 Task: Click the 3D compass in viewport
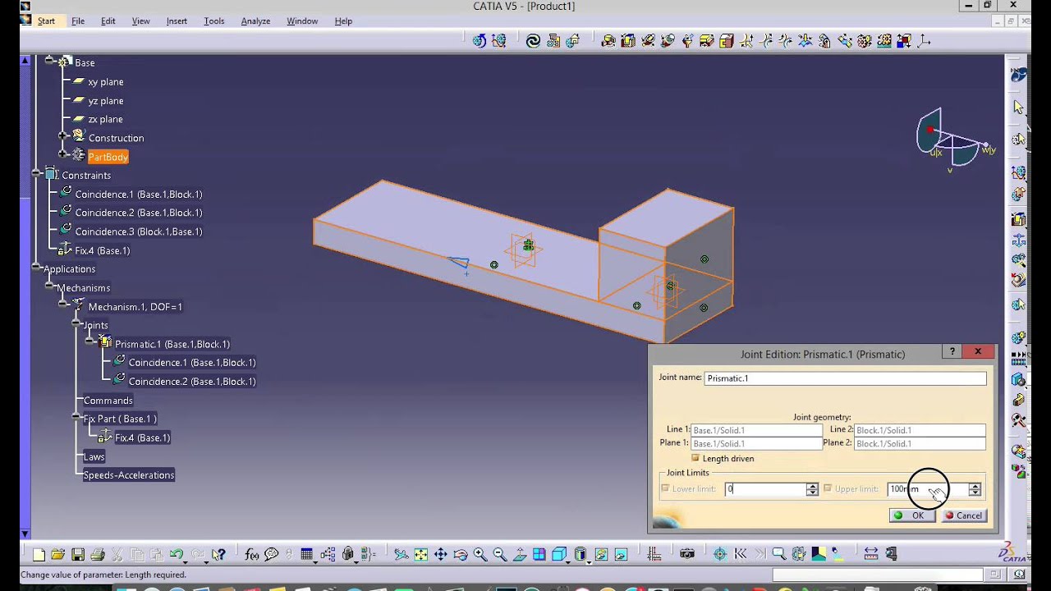(x=952, y=141)
